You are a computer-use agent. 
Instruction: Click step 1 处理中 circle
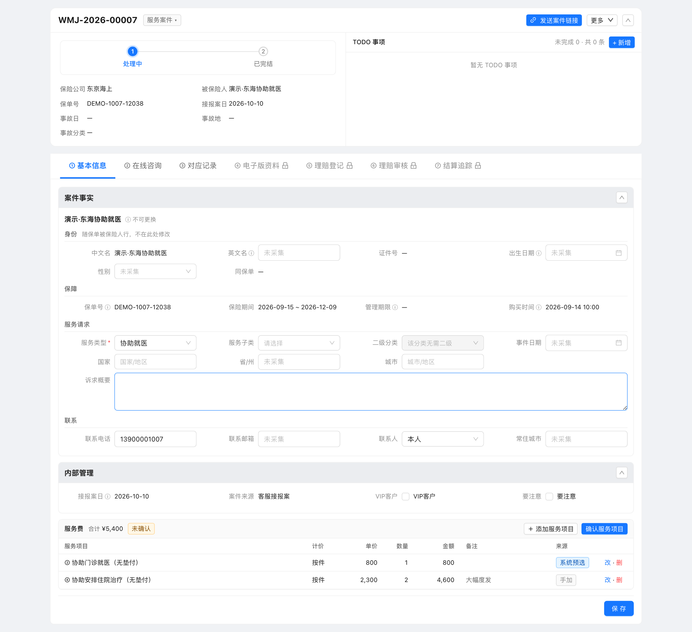[133, 52]
